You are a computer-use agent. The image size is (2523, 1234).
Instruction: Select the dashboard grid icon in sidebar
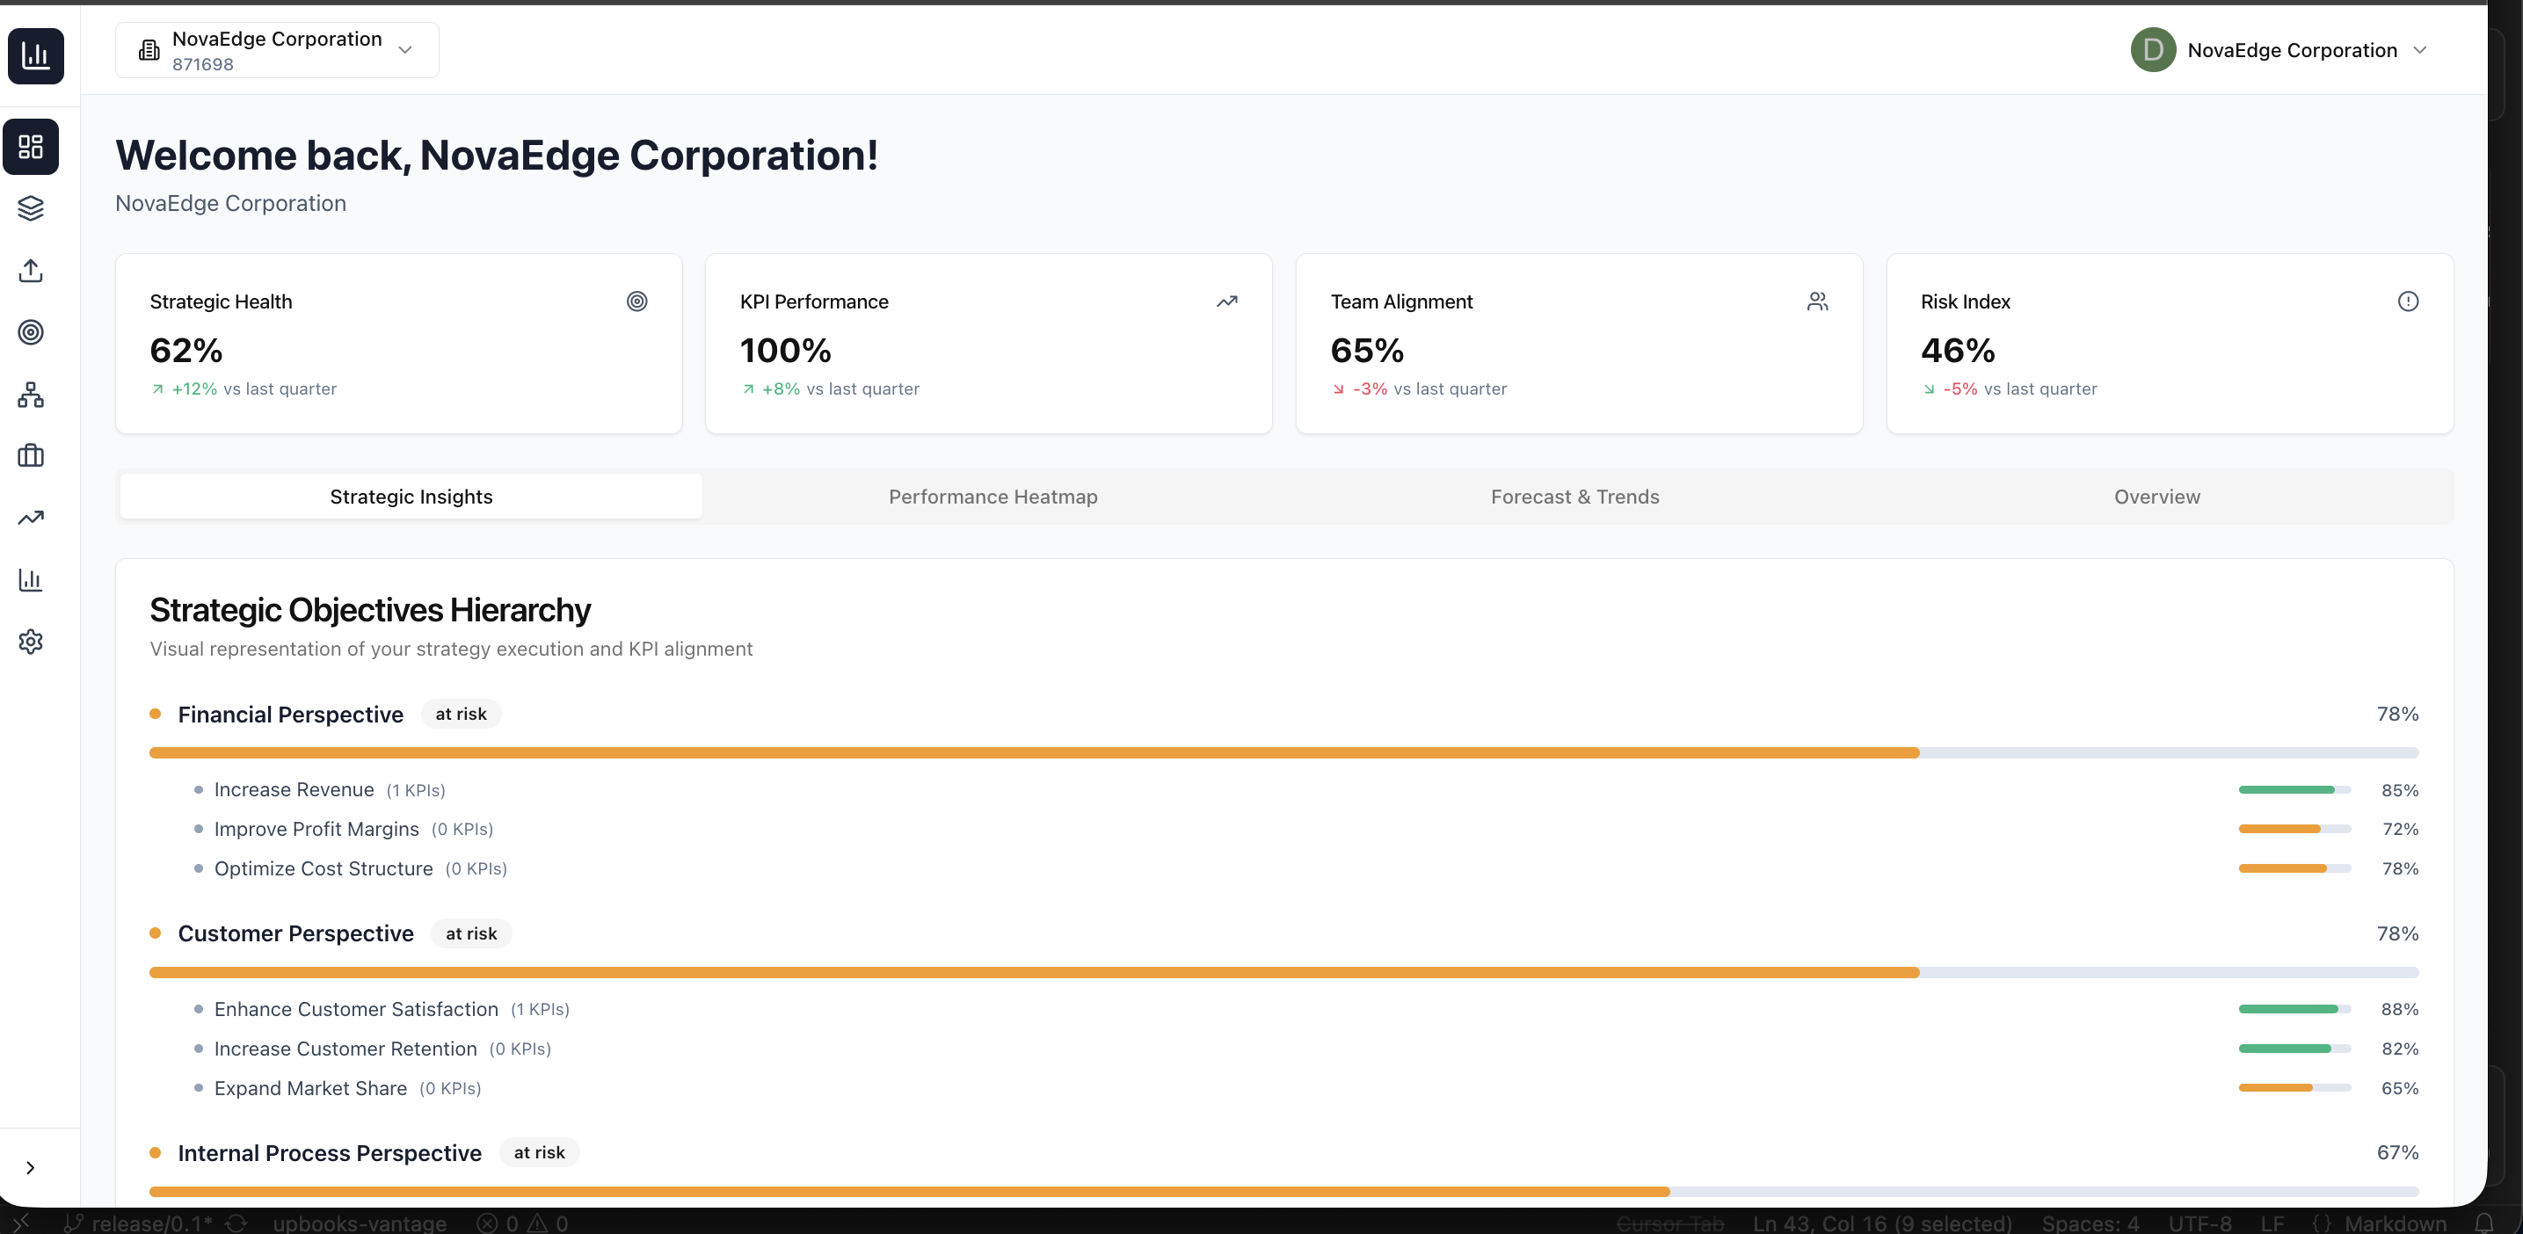[31, 146]
